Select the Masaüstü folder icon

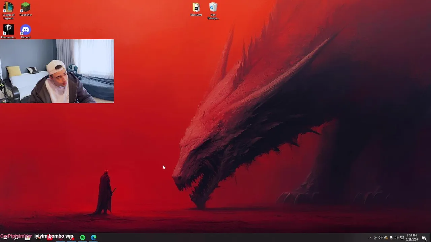click(x=196, y=9)
